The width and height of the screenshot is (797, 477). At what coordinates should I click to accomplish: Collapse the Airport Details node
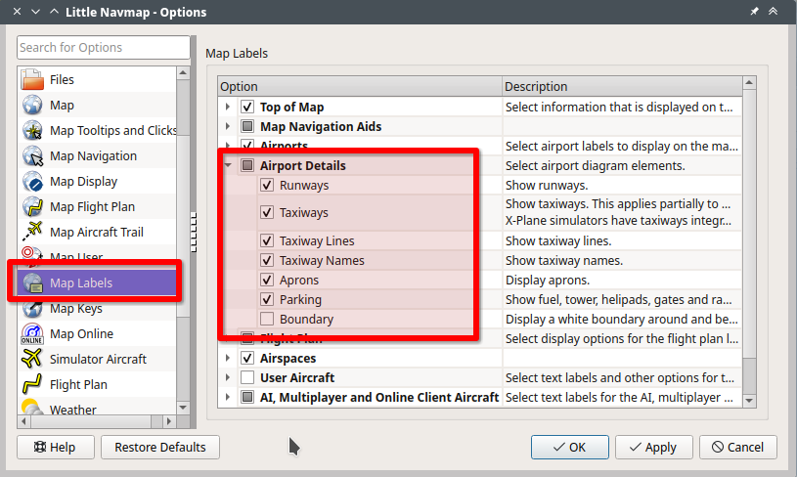pyautogui.click(x=228, y=165)
